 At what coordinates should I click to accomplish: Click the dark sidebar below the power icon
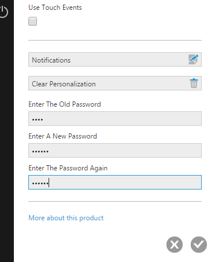click(x=7, y=135)
